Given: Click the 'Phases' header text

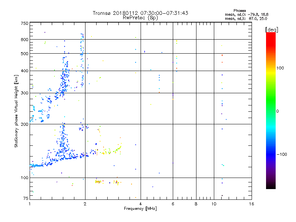Looking at the screenshot, I should point(239,11).
